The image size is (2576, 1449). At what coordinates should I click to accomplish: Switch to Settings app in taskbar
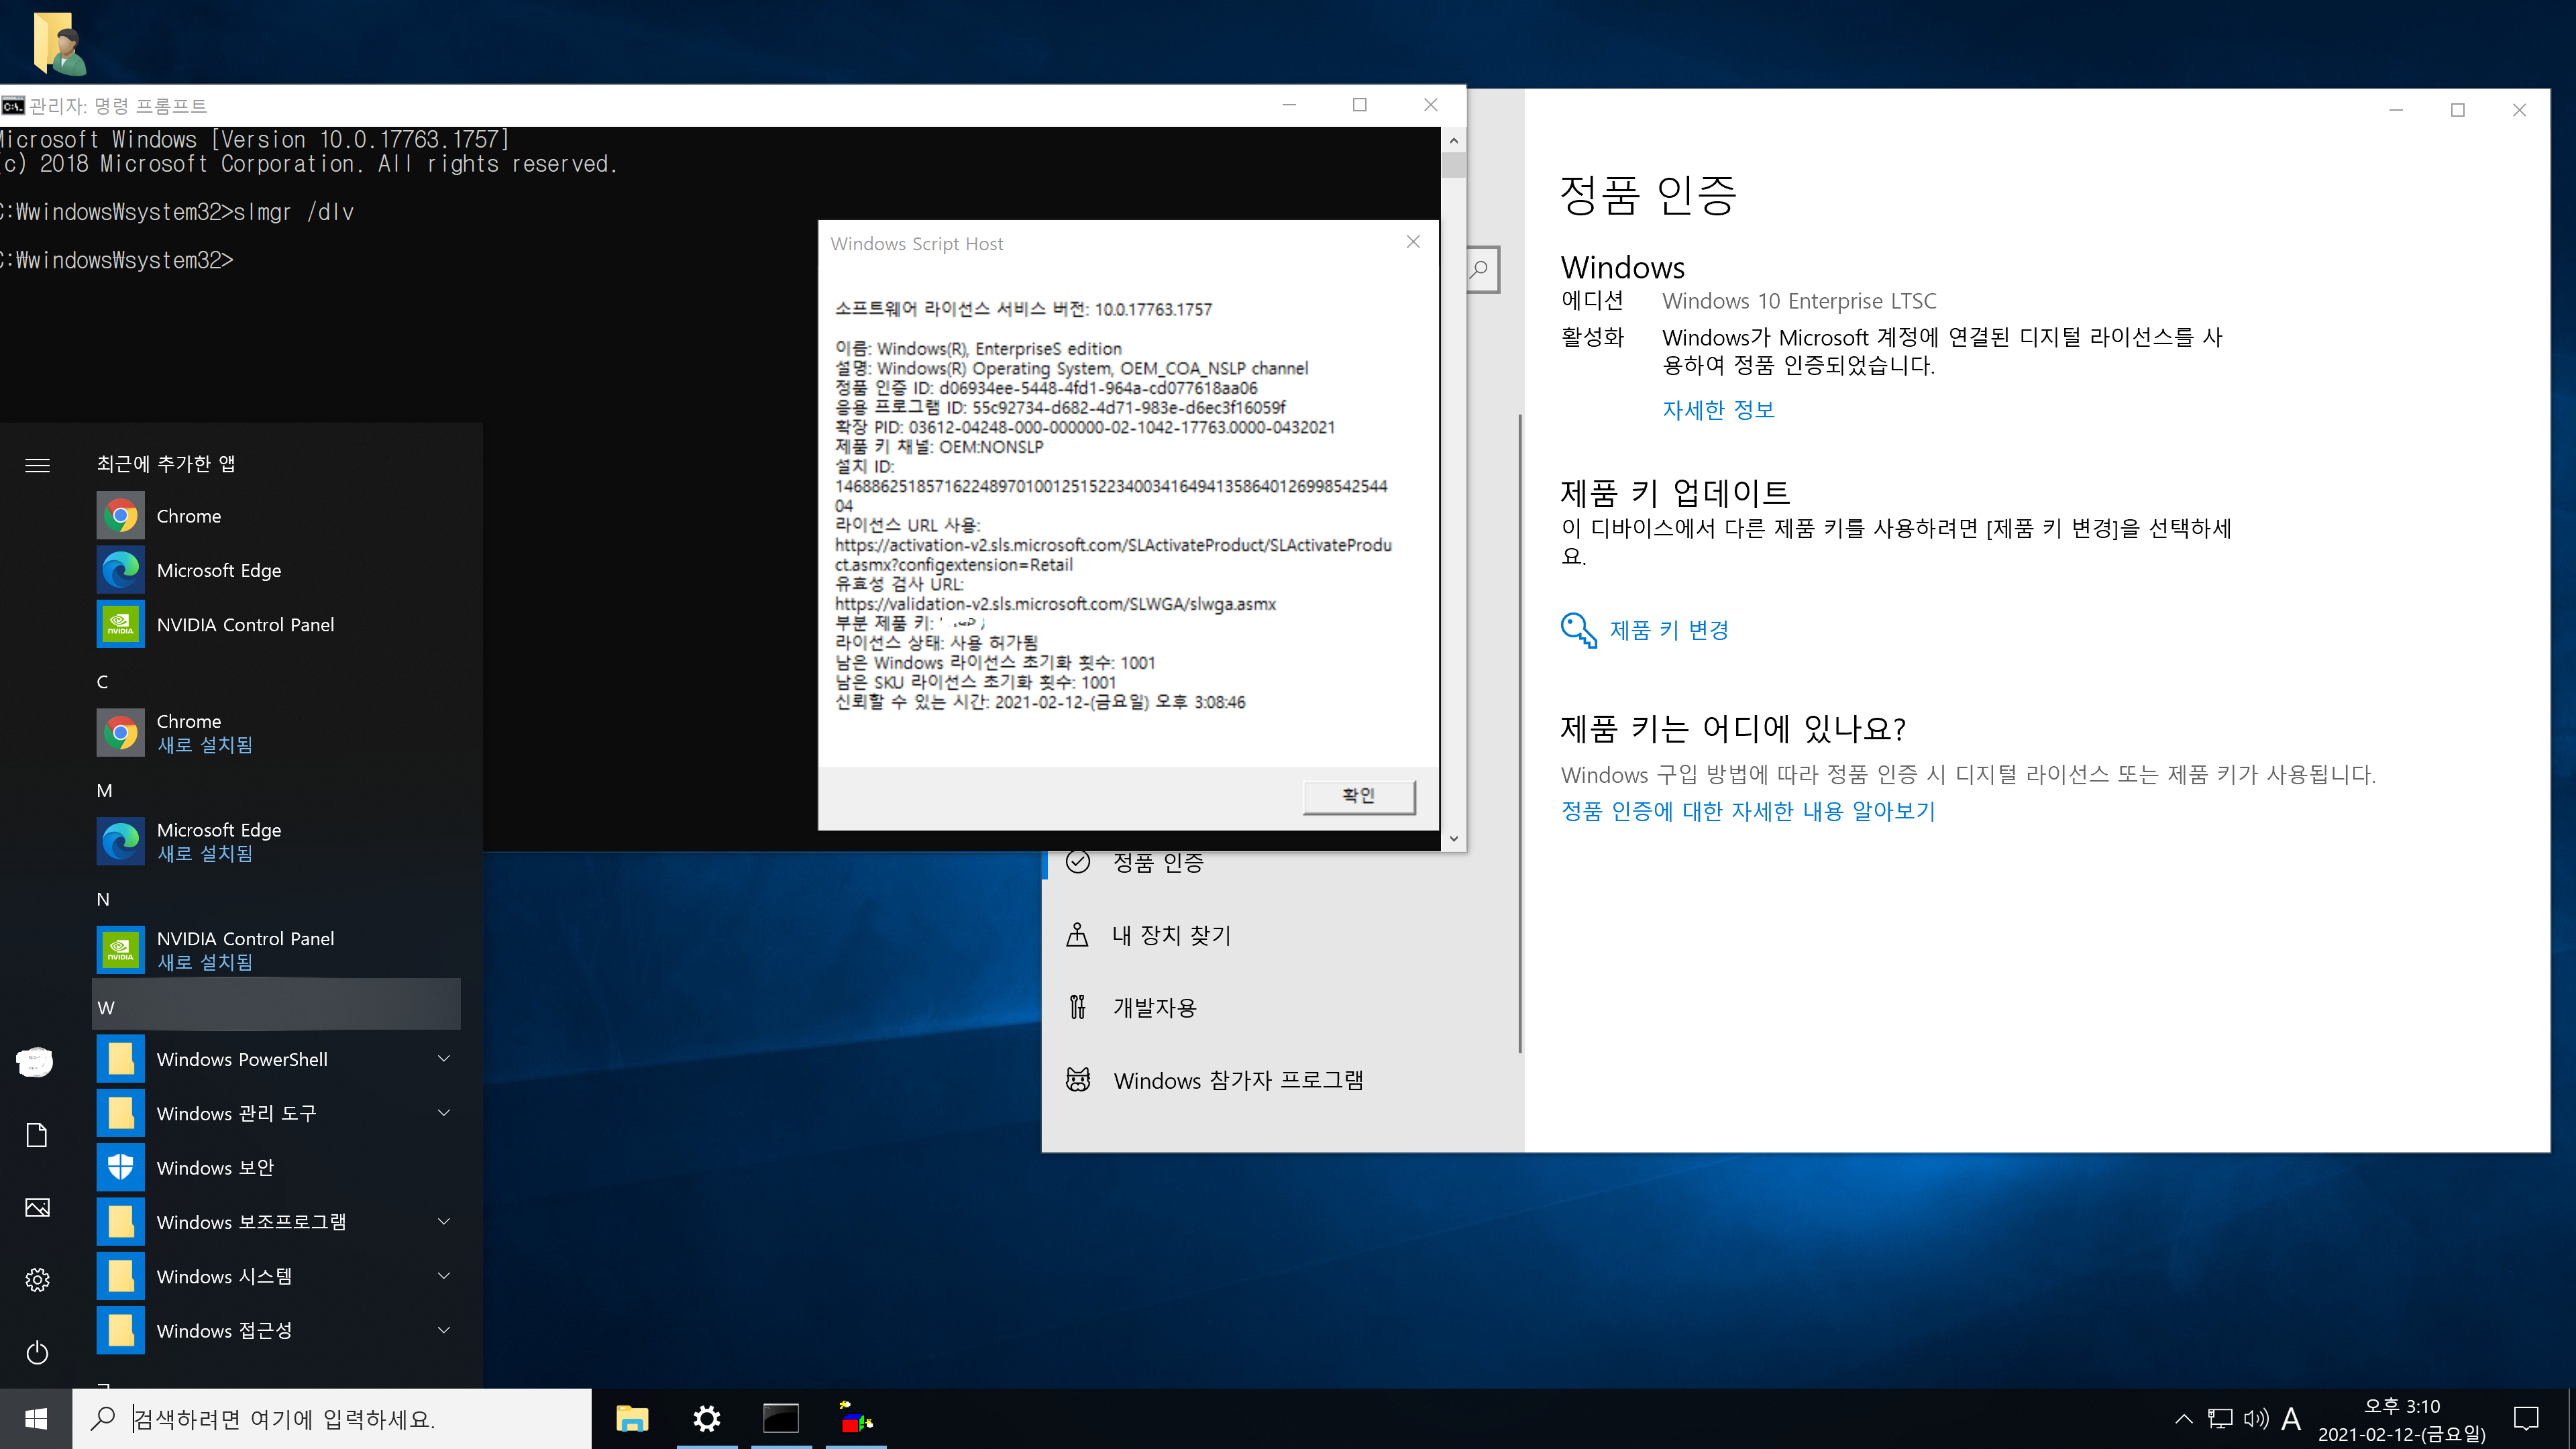click(707, 1419)
